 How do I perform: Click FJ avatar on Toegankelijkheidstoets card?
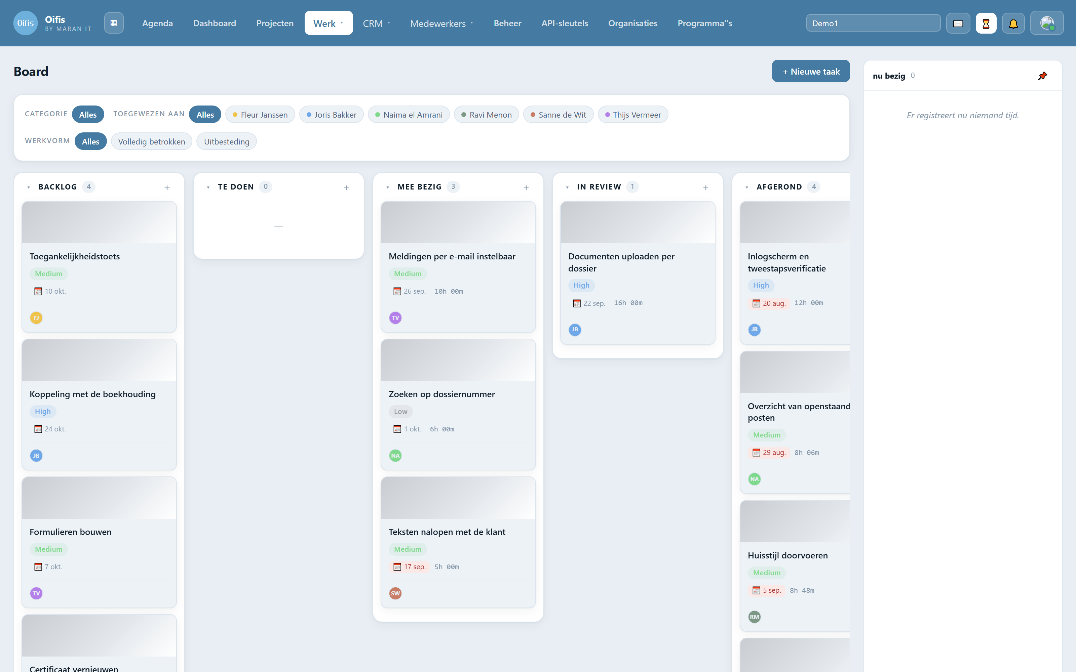(x=36, y=318)
